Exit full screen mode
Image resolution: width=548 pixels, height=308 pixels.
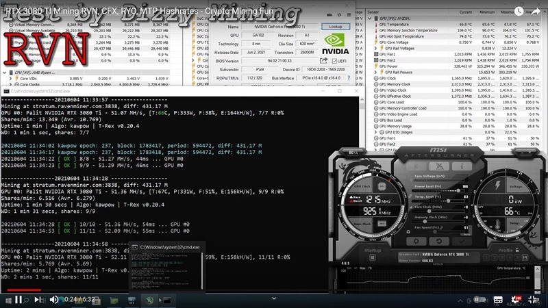[534, 299]
